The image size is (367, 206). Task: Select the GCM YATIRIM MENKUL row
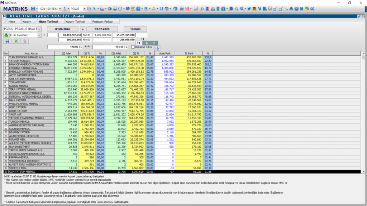click(x=182, y=172)
